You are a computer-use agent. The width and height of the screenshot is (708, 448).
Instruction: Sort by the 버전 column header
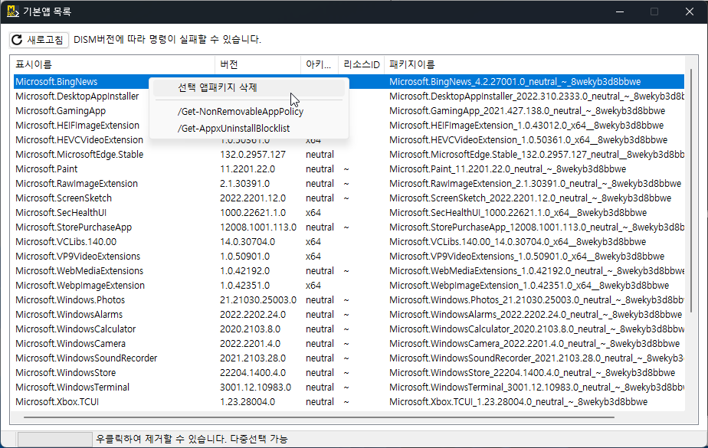tap(257, 64)
